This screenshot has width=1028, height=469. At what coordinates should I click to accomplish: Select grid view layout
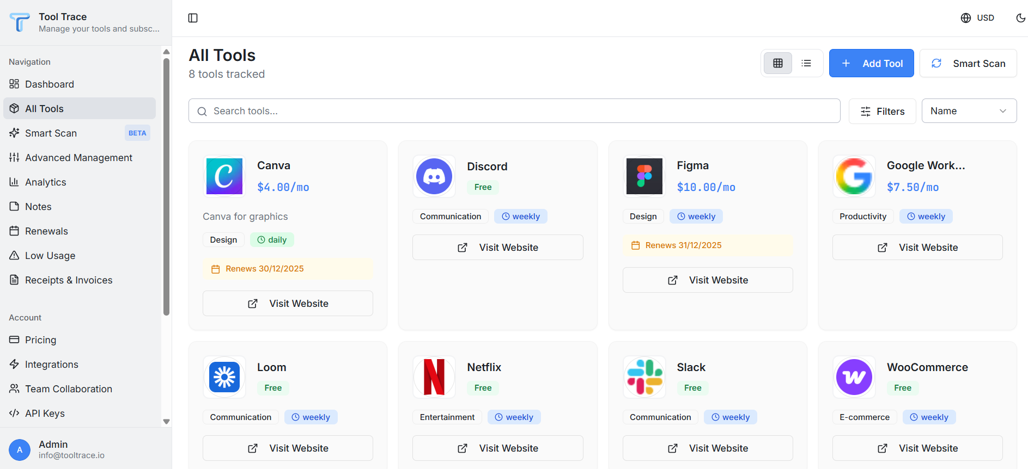777,63
